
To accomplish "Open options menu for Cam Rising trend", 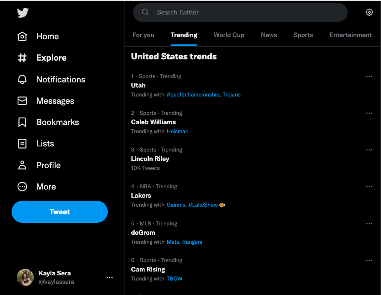I will pyautogui.click(x=369, y=260).
